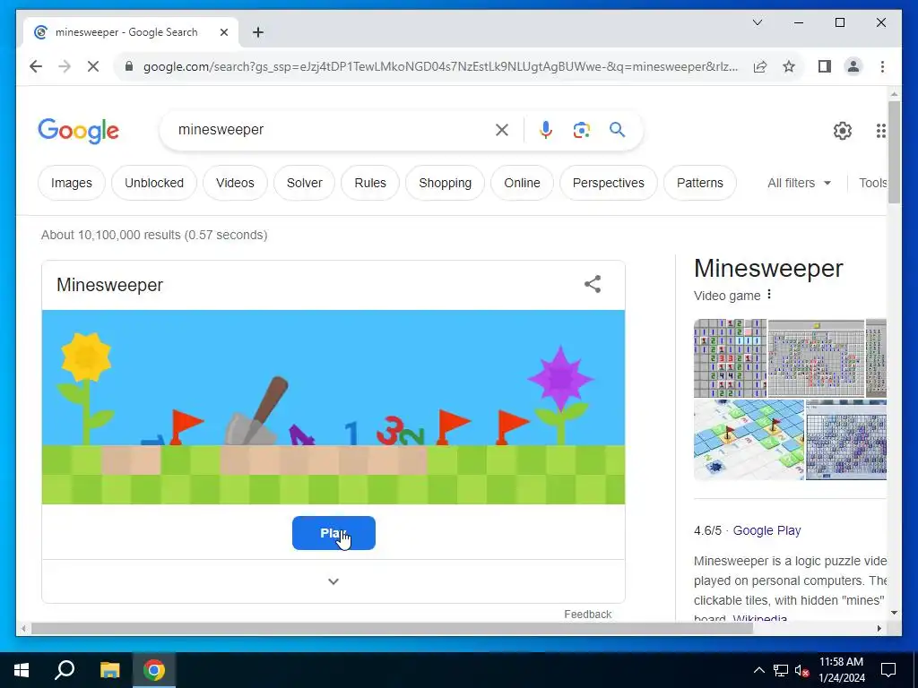Share this page from address bar
Screen dimensions: 918x688
pos(760,66)
